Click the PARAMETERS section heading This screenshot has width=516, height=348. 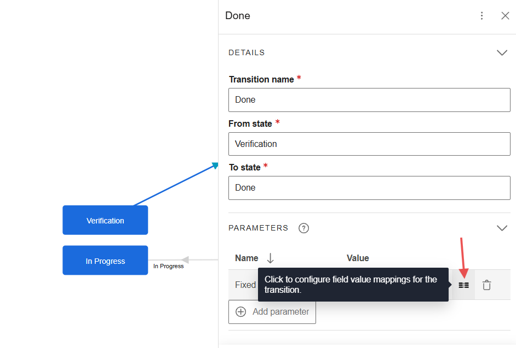(259, 228)
